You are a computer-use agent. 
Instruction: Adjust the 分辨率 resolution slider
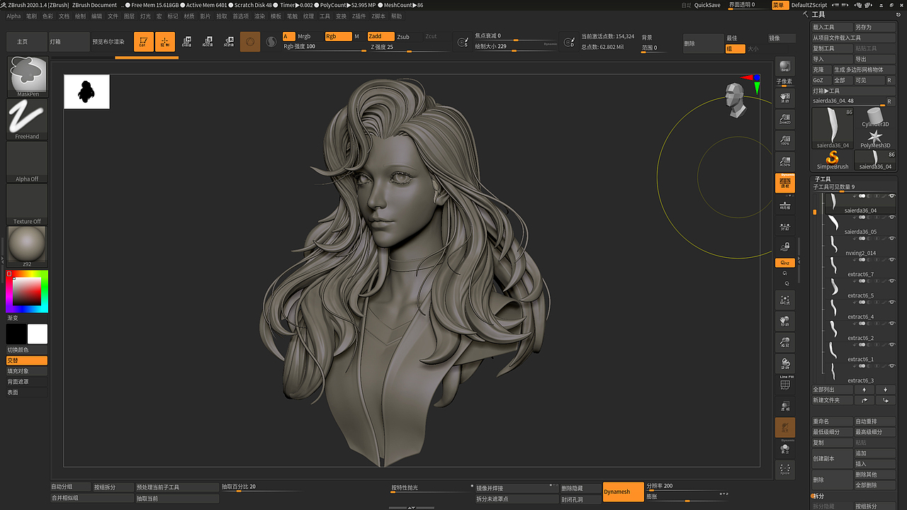click(x=687, y=486)
